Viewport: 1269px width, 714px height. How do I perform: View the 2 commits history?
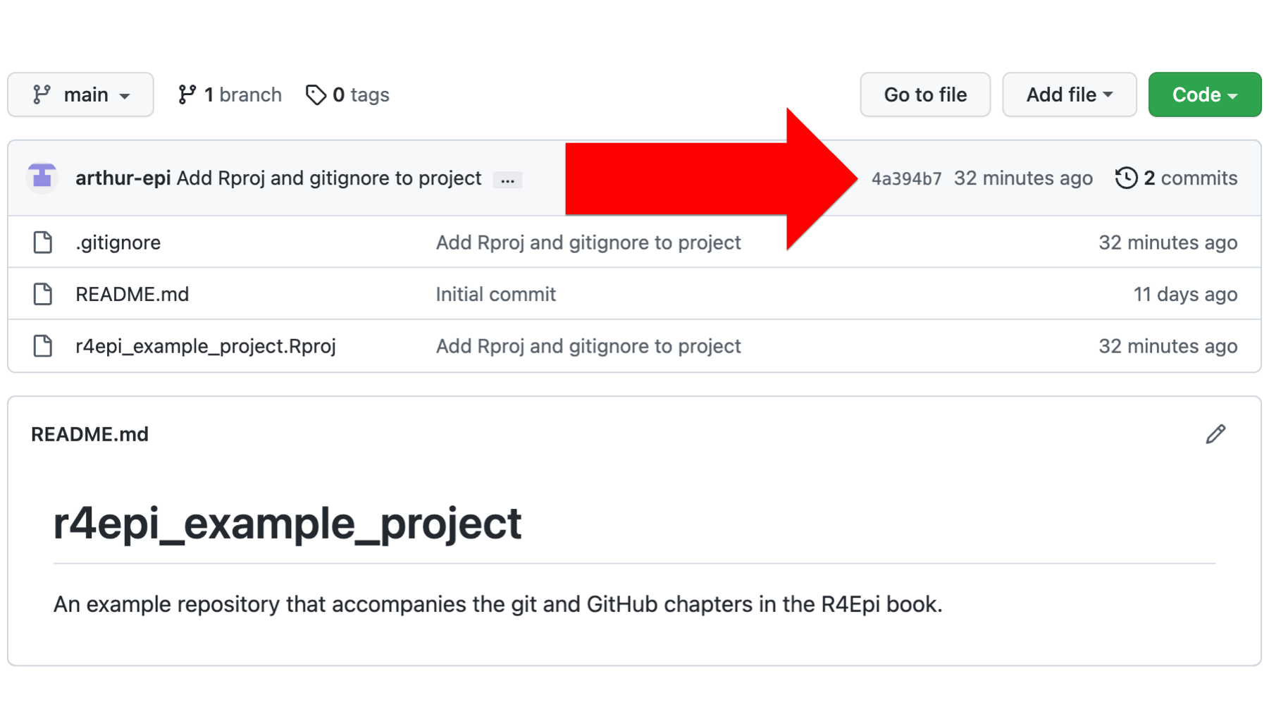tap(1176, 178)
